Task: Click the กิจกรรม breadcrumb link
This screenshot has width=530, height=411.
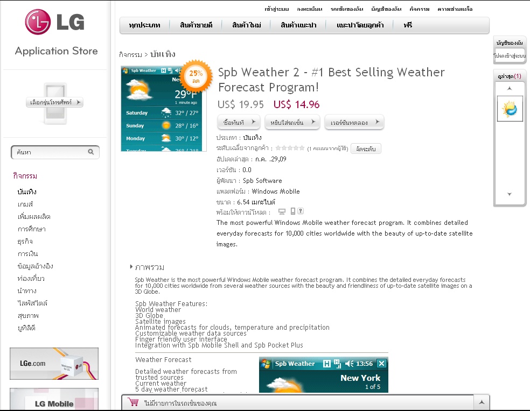Action: [130, 54]
